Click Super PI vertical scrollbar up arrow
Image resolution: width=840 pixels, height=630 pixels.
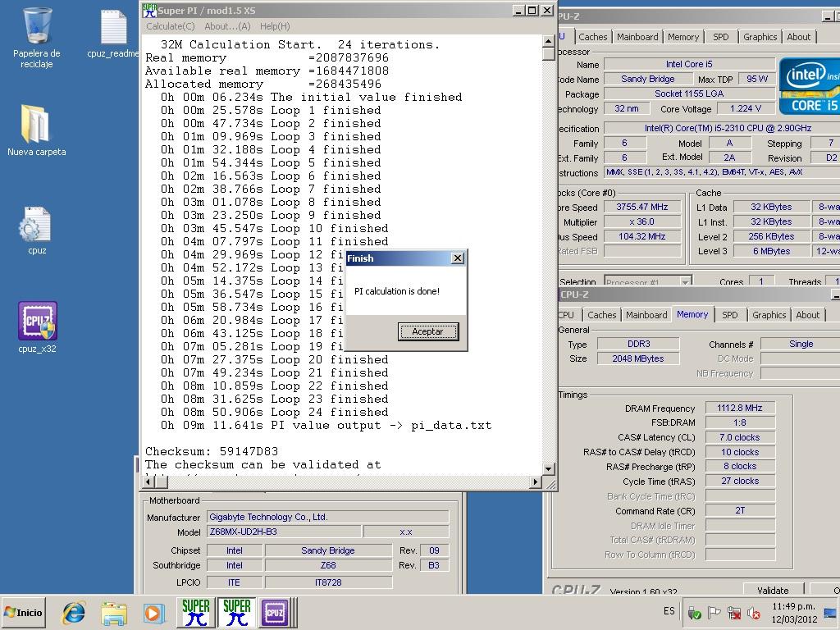(549, 41)
